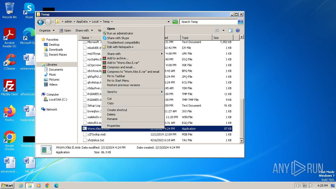Viewport: 336px width, 189px height.
Task: Expand the recent pages dropdown arrow
Action: [x=53, y=22]
